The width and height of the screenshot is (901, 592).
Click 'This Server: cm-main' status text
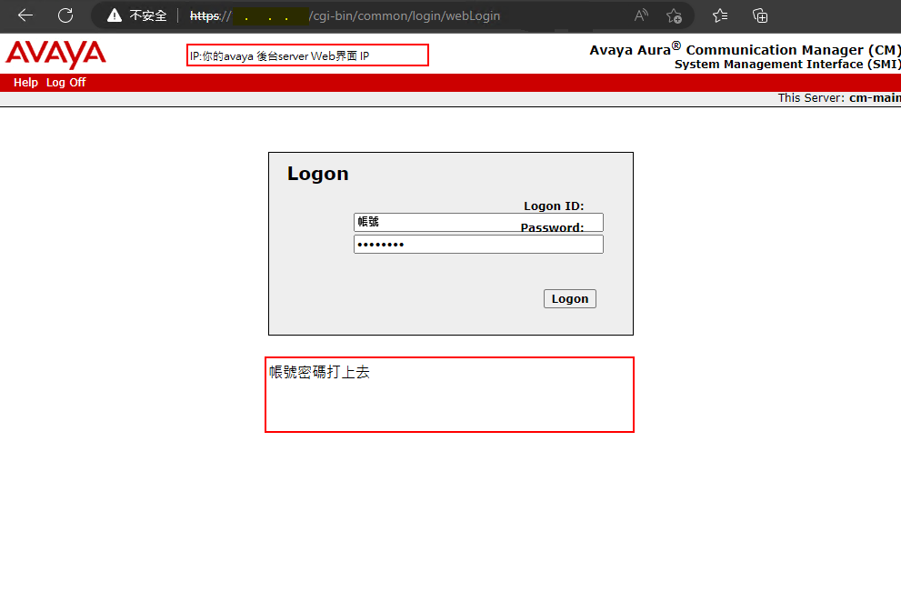tap(839, 97)
